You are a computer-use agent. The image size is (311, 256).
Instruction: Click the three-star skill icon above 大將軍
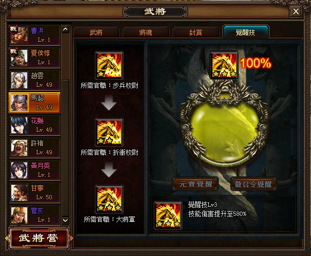[x=109, y=199]
